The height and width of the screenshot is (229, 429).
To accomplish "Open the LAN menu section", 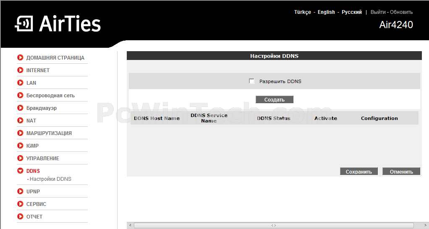I will coord(31,83).
